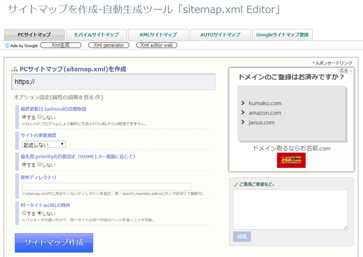This screenshot has width=363, height=257.
Task: Focus the ご意見ご要望 feedback textarea
Action: (x=290, y=209)
